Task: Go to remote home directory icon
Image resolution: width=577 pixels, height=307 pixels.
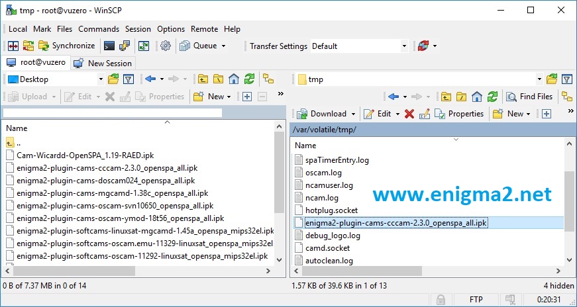Action: coord(477,97)
